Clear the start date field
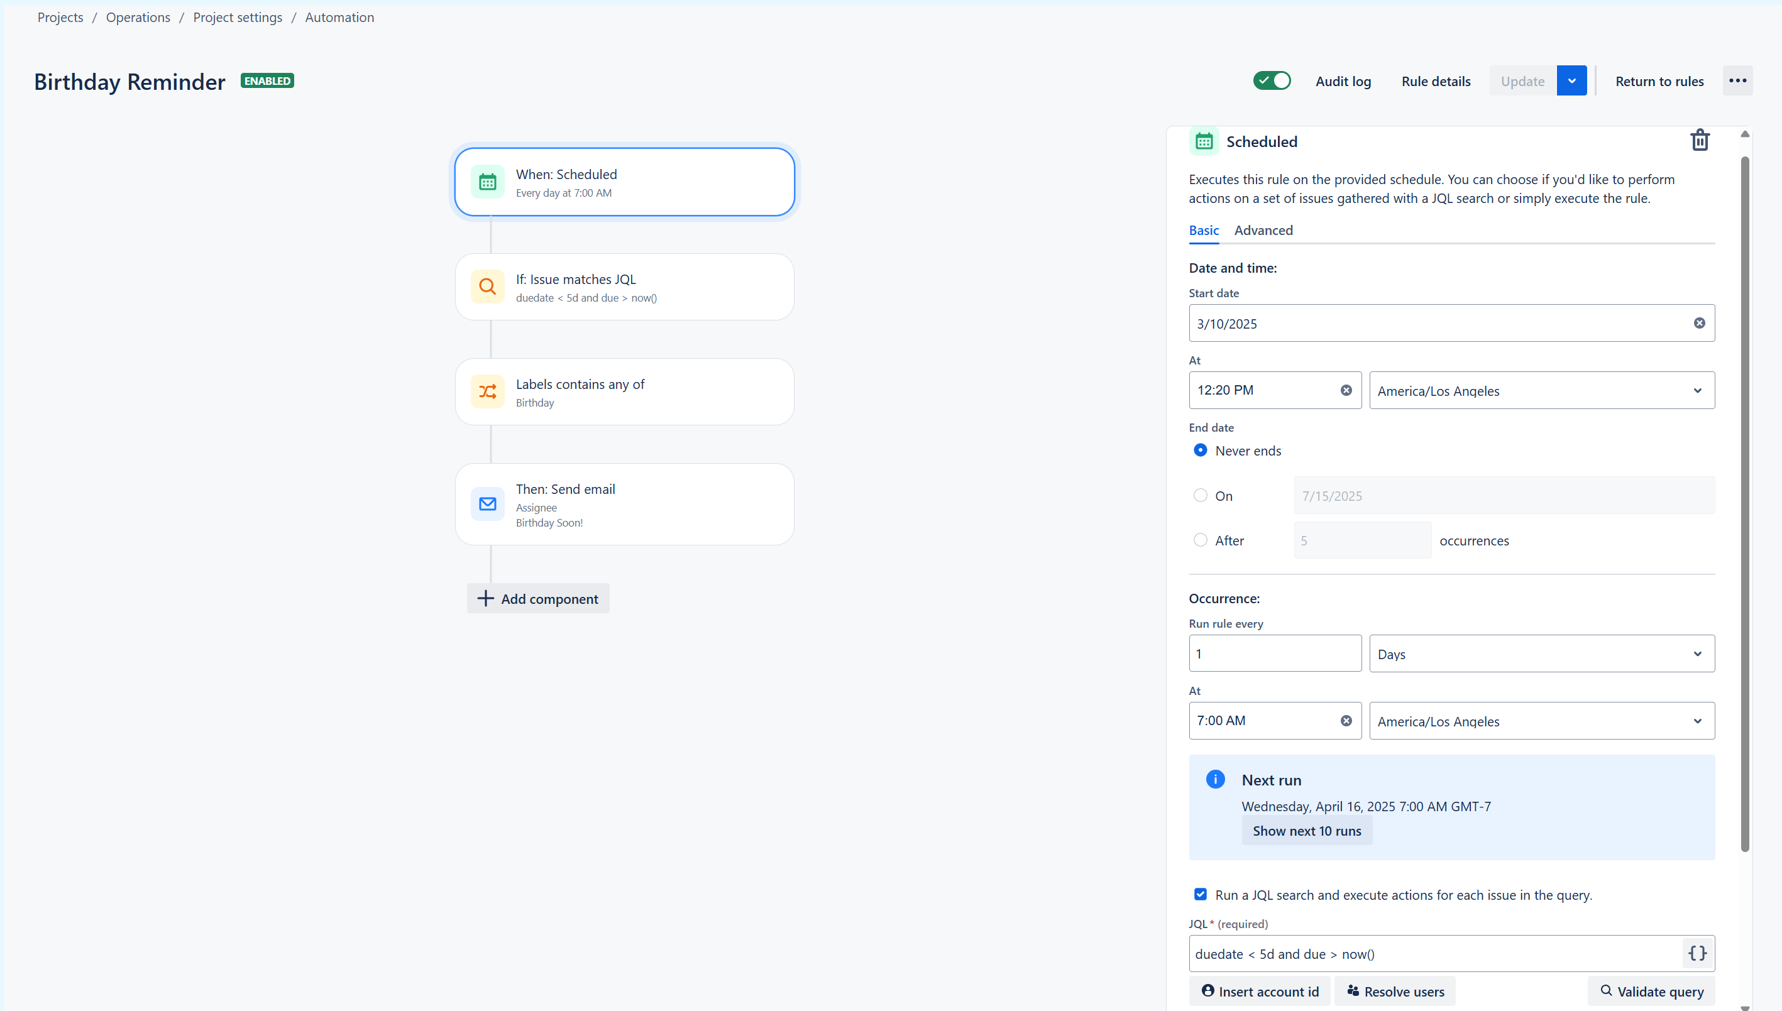 pos(1698,323)
